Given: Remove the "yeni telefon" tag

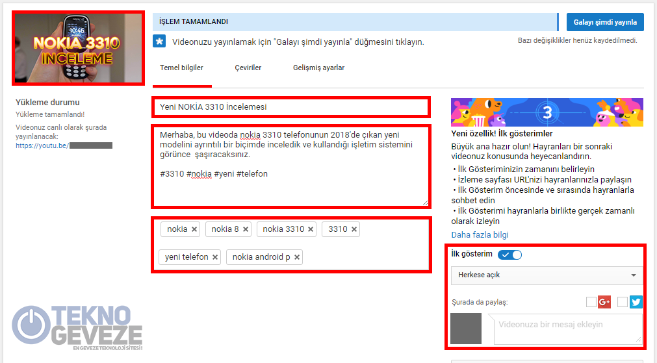Looking at the screenshot, I should 215,257.
